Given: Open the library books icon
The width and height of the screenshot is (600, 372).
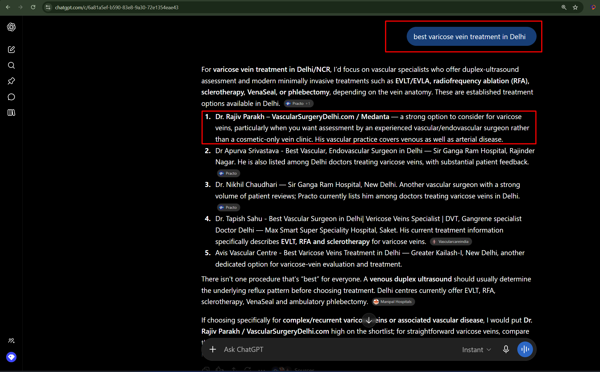Looking at the screenshot, I should click(11, 113).
